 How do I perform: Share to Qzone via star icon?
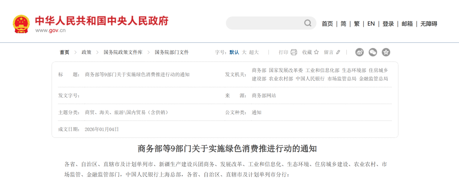click(x=386, y=52)
